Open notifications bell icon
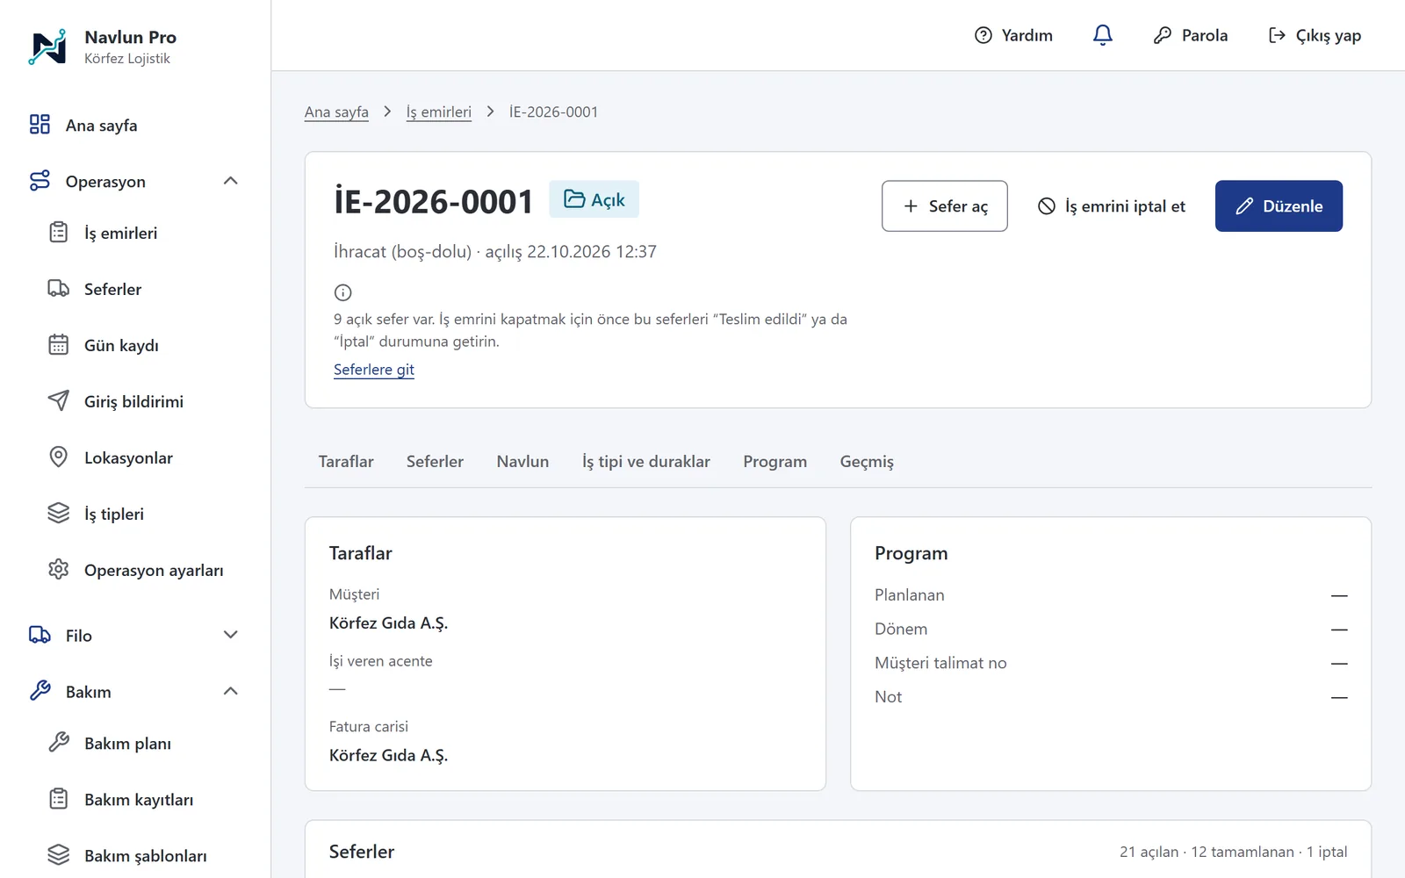Screen dimensions: 1405x878 point(1102,35)
